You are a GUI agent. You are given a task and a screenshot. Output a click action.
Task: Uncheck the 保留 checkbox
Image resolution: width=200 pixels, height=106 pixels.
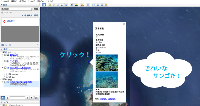(x=4, y=79)
